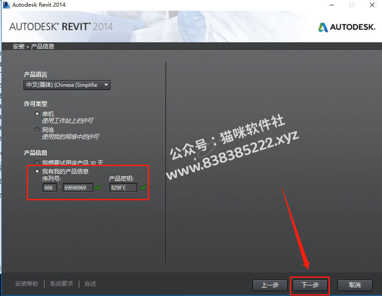The width and height of the screenshot is (382, 296).
Task: Click the green check mark beside product key
Action: click(x=143, y=187)
